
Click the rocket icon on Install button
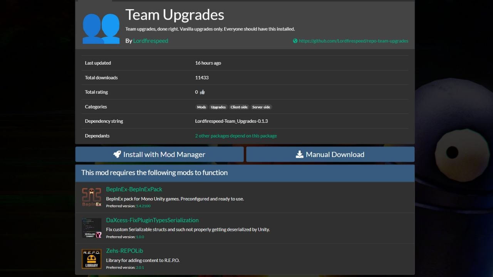[x=117, y=154]
